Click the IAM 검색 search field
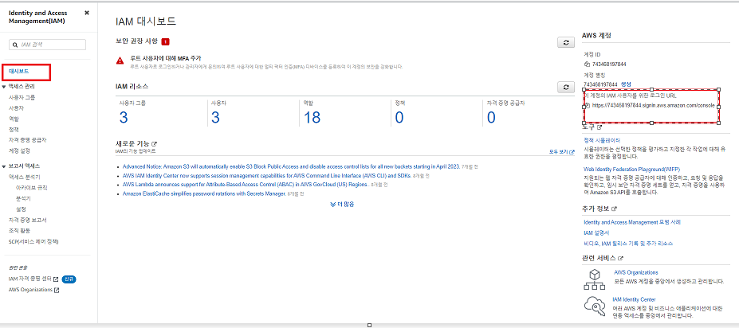Viewport: 739px width, 328px height. coord(48,45)
